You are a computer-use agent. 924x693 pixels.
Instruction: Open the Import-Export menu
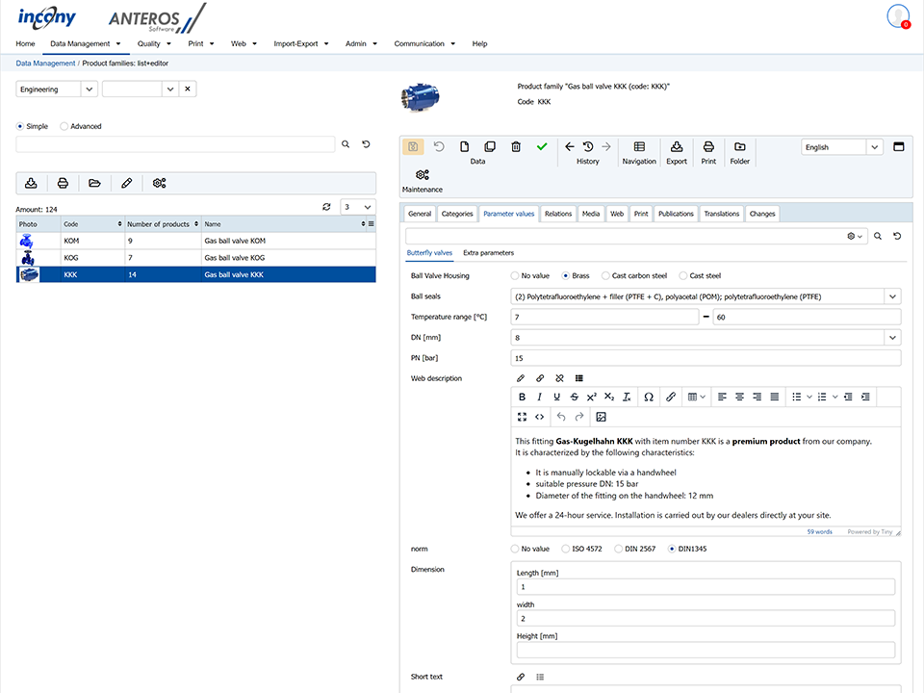tap(300, 43)
